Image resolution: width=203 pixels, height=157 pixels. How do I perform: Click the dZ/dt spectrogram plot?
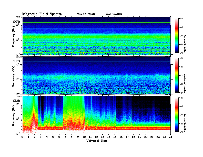[96, 115]
